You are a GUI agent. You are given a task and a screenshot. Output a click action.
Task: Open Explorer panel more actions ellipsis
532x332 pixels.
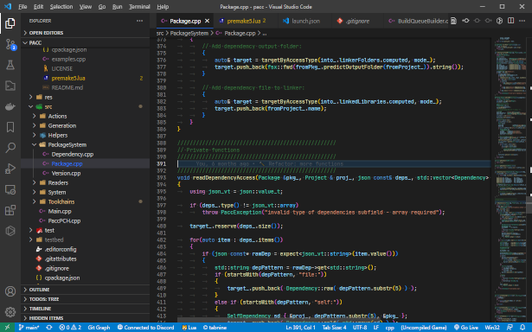pyautogui.click(x=140, y=21)
